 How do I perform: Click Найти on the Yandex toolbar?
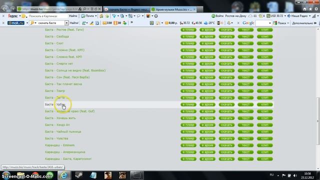point(73,16)
